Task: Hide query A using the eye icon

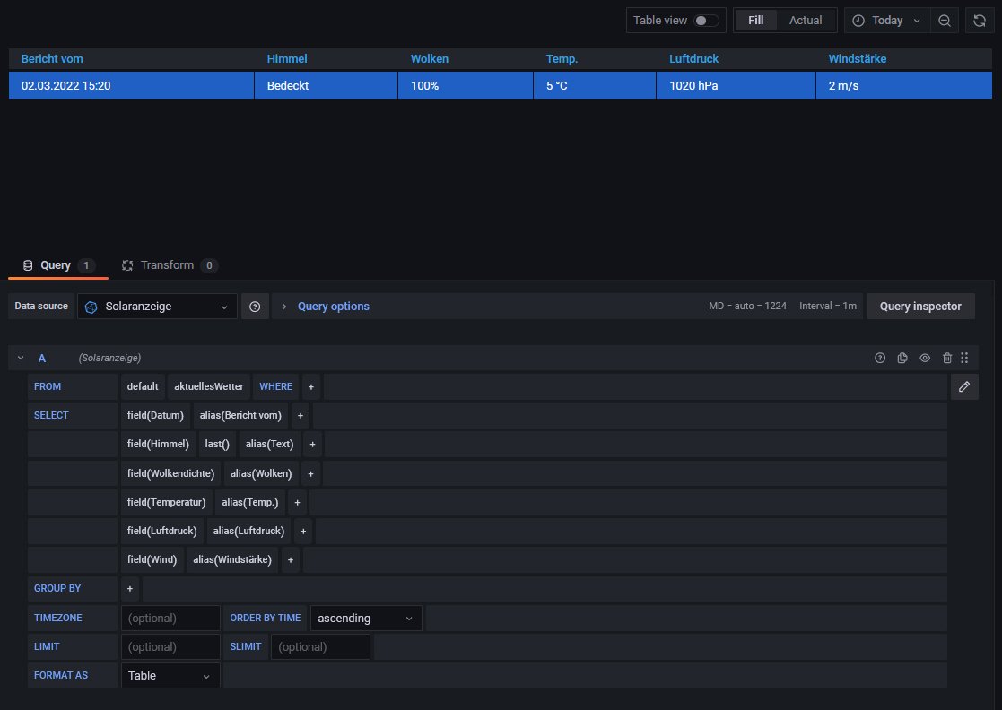Action: [x=925, y=359]
